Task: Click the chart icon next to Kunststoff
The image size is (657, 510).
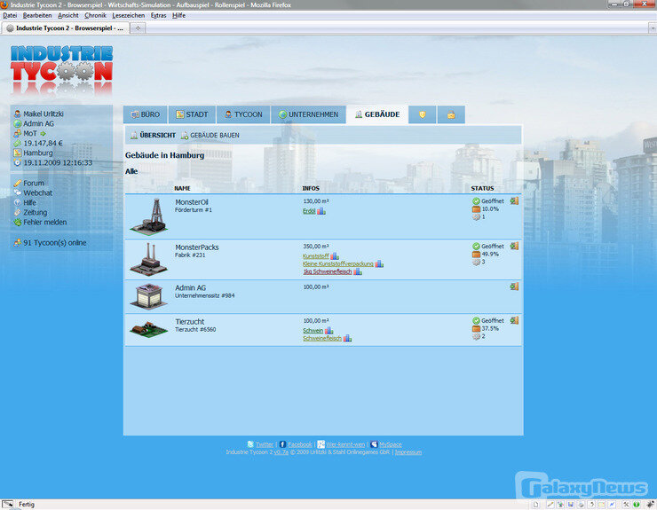Action: (335, 255)
